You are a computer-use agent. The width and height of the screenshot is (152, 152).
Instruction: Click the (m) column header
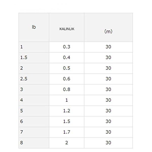coord(108,31)
